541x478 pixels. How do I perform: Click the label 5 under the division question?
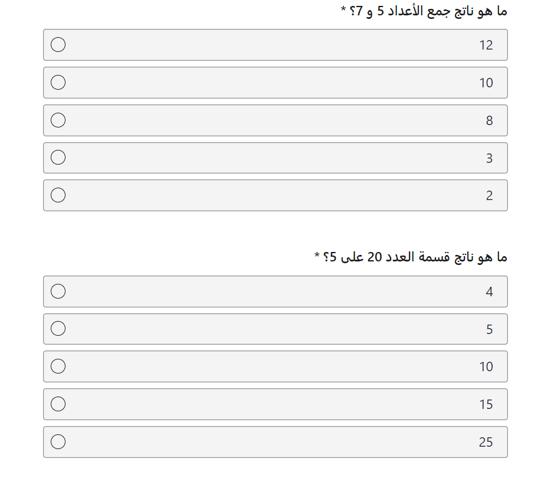(489, 329)
